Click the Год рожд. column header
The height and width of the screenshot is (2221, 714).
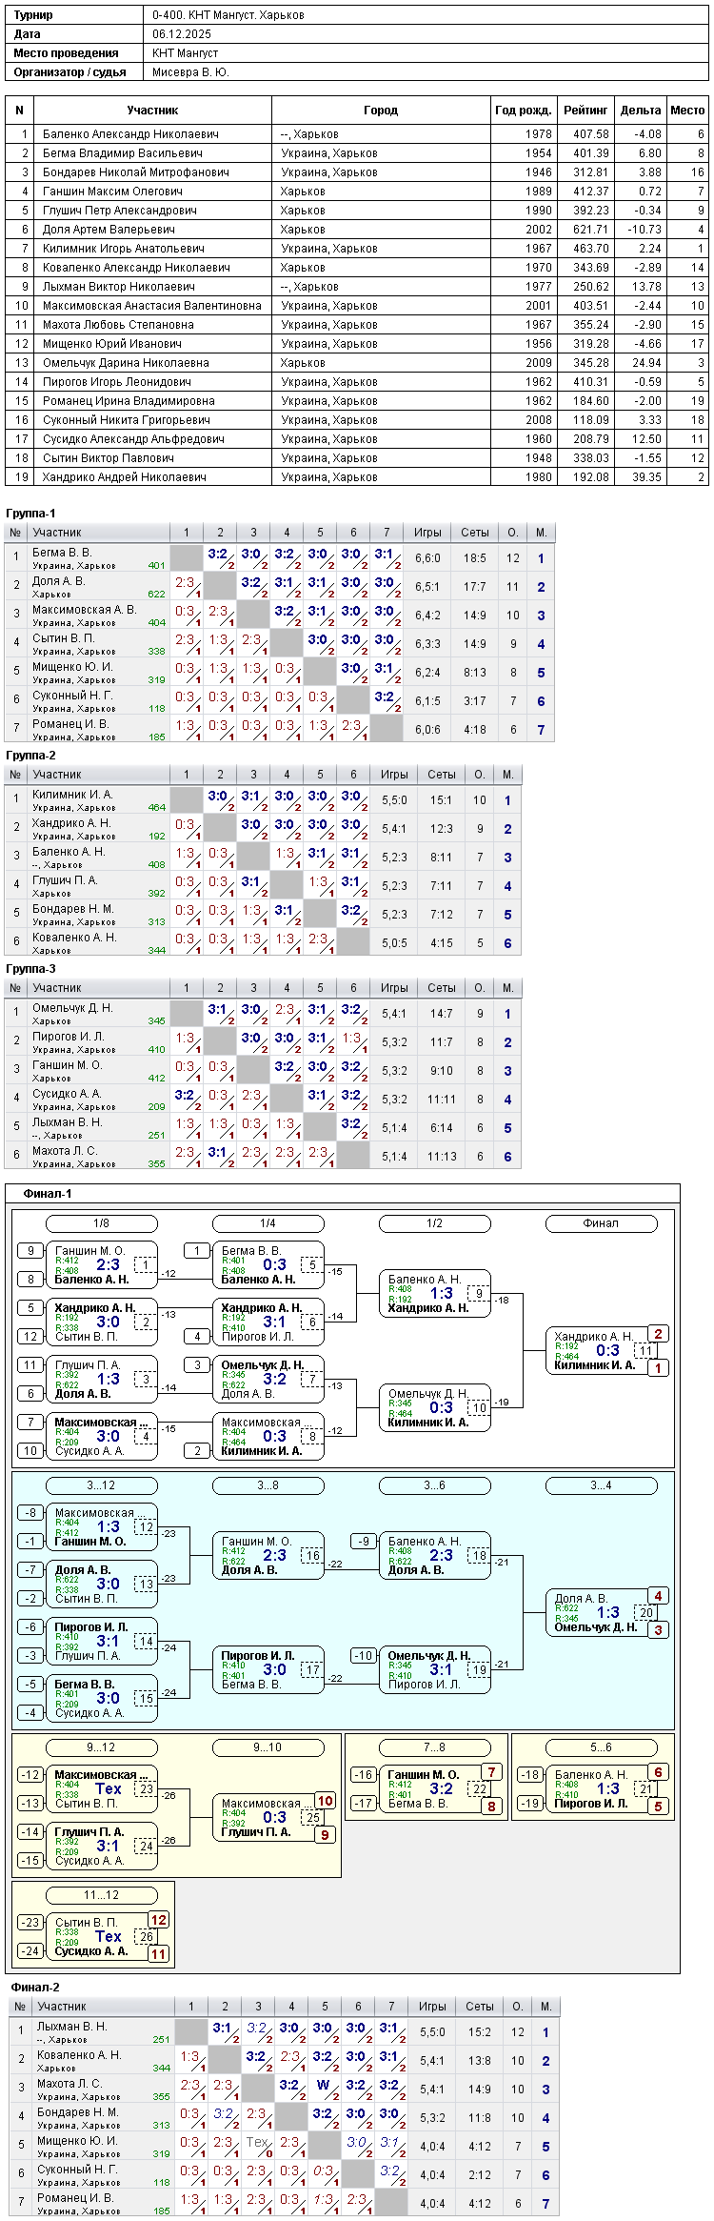pos(524,111)
